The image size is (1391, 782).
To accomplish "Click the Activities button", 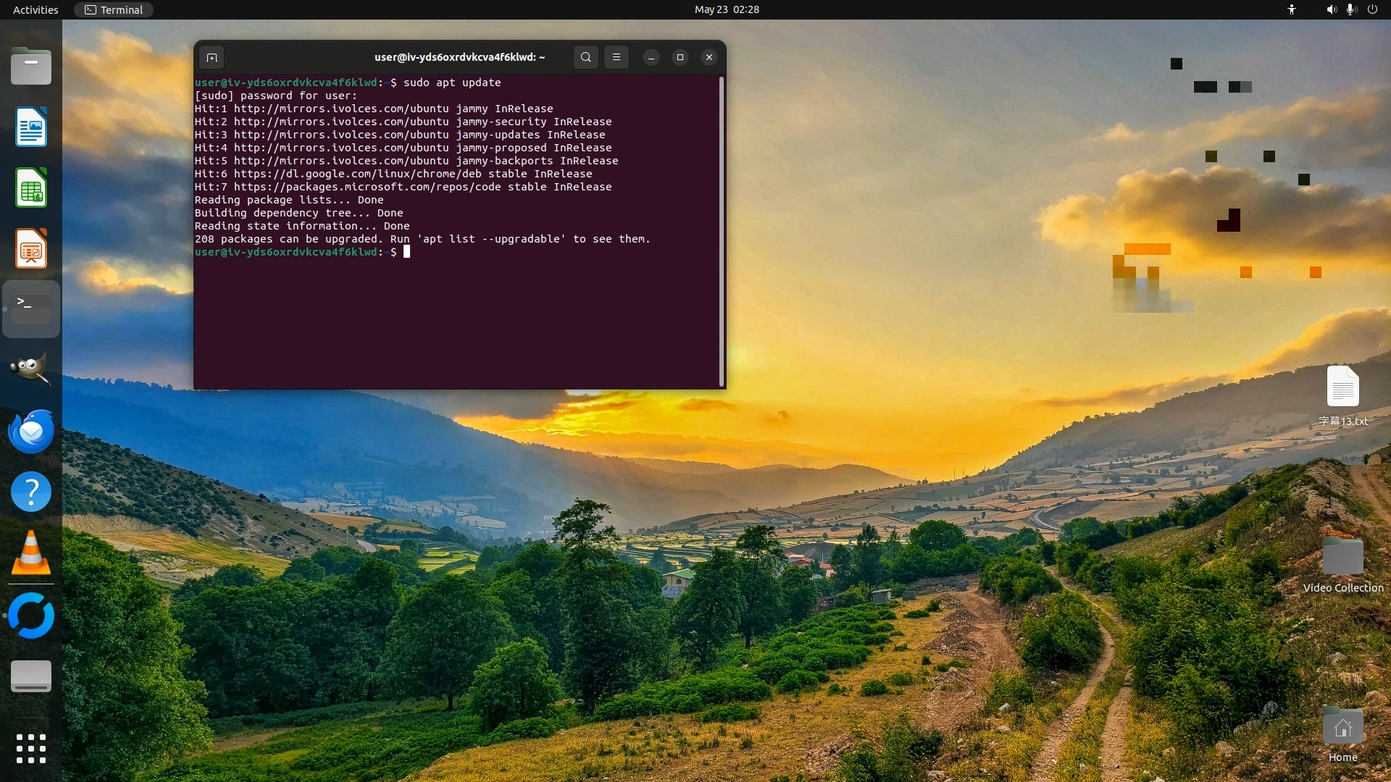I will coord(35,9).
